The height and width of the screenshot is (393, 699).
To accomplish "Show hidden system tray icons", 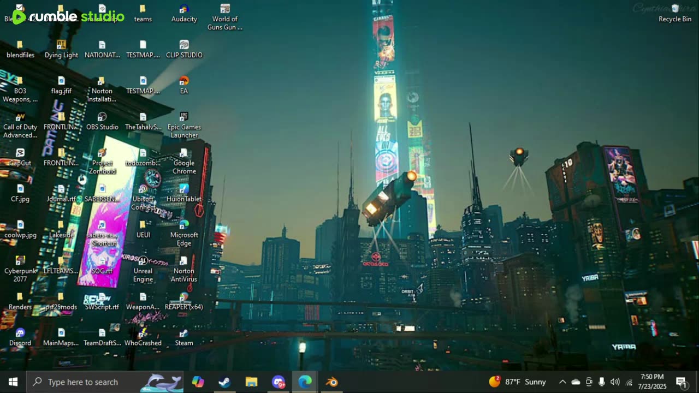I will click(x=562, y=382).
